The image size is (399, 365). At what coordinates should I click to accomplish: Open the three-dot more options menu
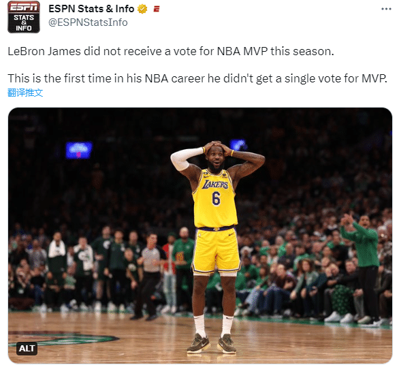[x=386, y=9]
